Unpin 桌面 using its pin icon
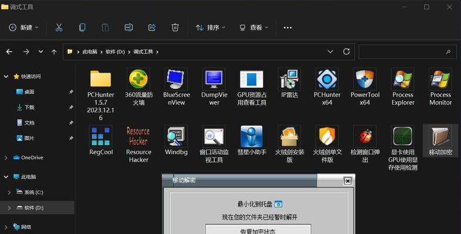Viewport: 461px width, 234px height. point(71,92)
